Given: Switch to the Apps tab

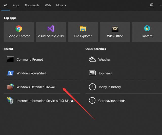Looking at the screenshot, I should (x=16, y=5).
